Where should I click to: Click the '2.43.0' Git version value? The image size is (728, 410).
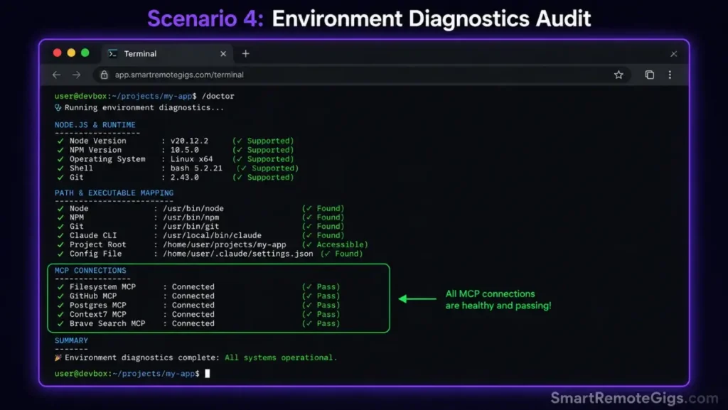coord(185,177)
